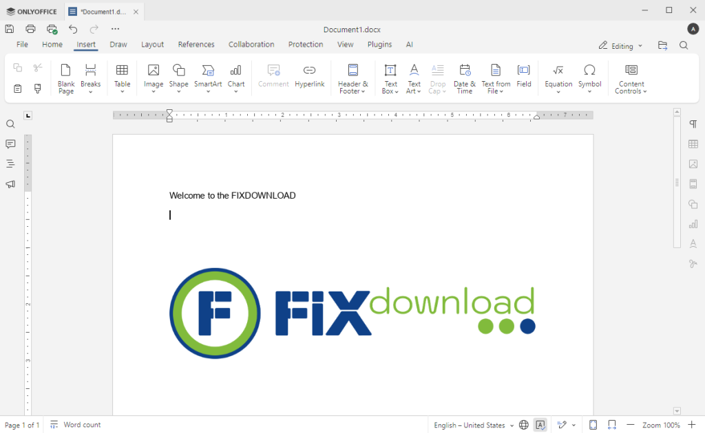Open the English – United States language dropdown
This screenshot has height=433, width=705.
(474, 425)
